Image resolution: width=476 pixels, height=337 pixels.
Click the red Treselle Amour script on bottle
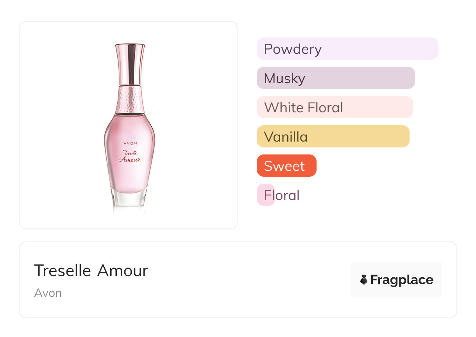pyautogui.click(x=130, y=156)
